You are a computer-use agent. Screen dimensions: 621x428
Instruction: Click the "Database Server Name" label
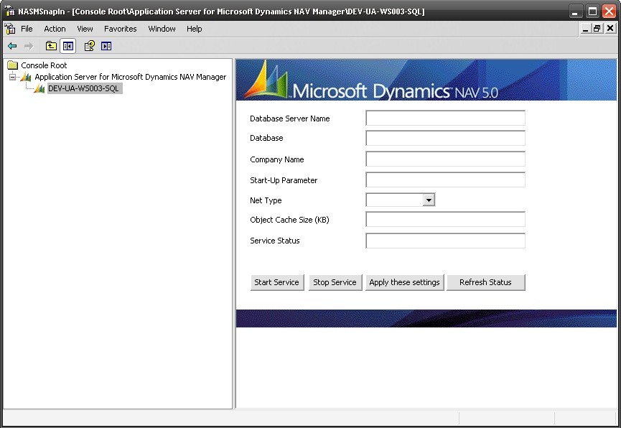click(x=290, y=118)
